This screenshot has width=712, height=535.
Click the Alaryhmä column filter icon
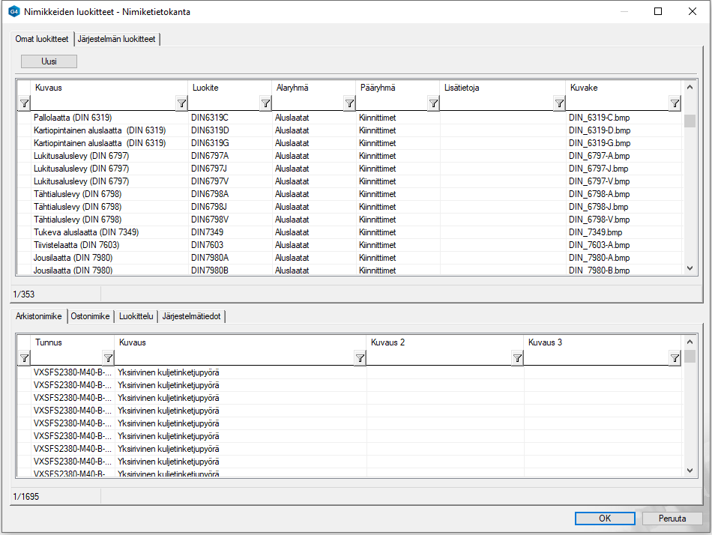[349, 103]
